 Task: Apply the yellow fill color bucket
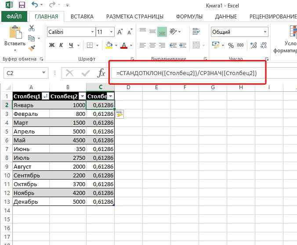coord(109,45)
